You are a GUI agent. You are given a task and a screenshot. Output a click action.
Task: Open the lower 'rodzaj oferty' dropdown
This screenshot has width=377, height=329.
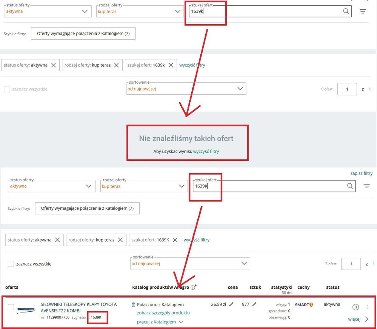click(x=144, y=186)
